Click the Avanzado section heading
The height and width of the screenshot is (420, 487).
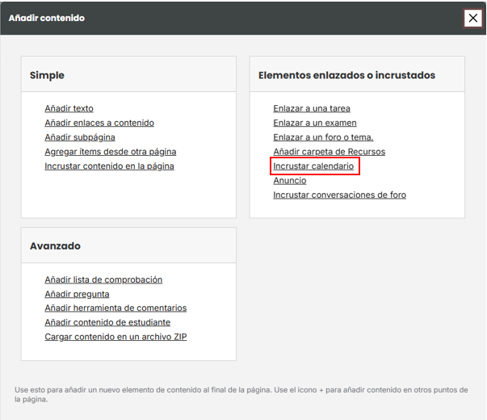point(55,246)
